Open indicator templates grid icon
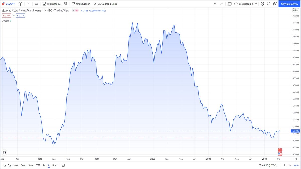This screenshot has width=301, height=169. pyautogui.click(x=65, y=4)
